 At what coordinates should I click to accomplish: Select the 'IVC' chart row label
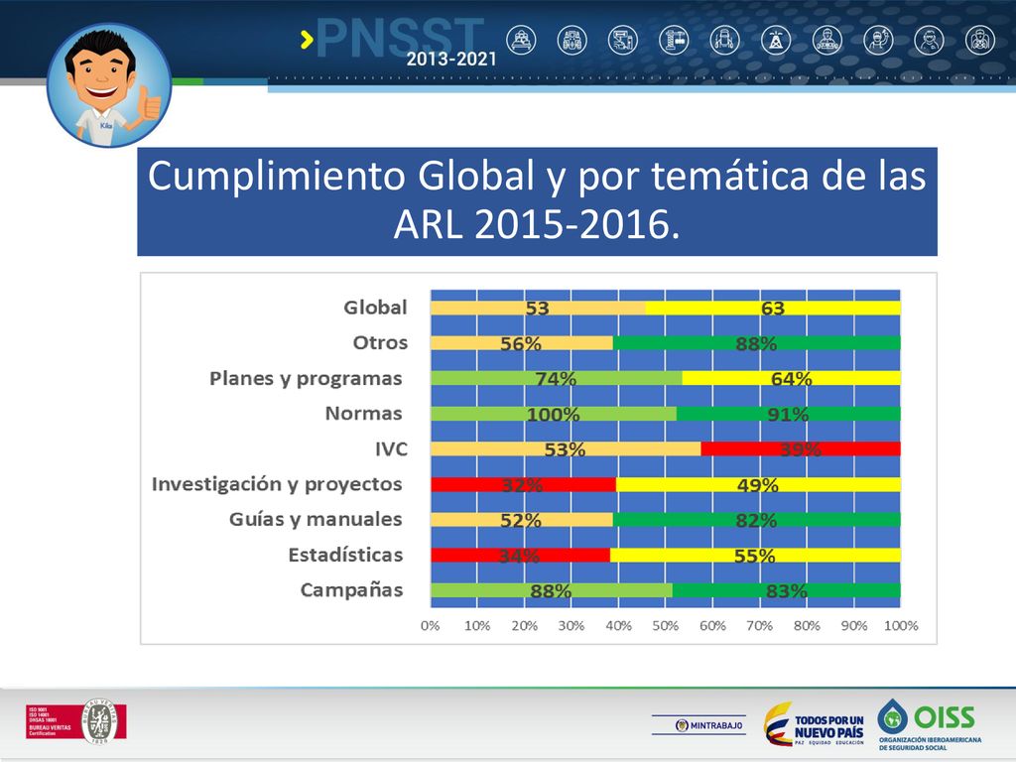(x=391, y=449)
